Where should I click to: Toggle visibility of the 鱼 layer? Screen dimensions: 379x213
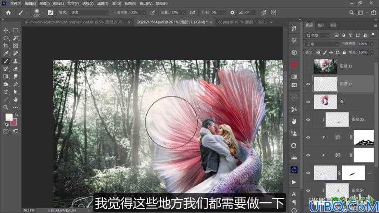[x=308, y=102]
